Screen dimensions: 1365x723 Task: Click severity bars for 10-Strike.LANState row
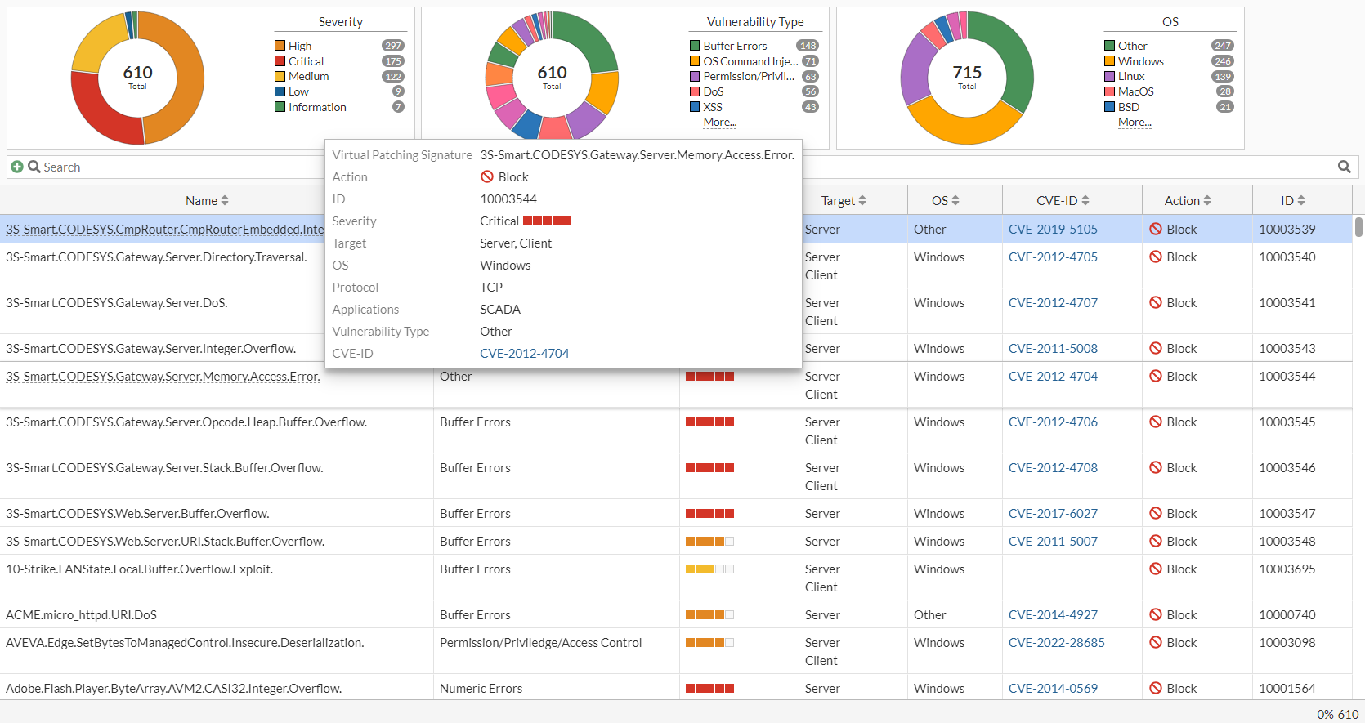(709, 569)
